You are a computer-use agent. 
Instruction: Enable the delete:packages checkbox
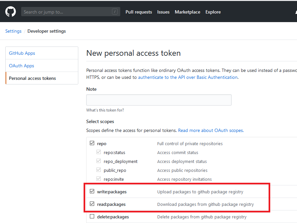[92, 216]
